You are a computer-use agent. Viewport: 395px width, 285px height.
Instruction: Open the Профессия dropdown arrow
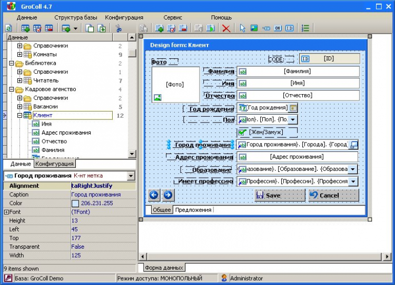tap(353, 181)
